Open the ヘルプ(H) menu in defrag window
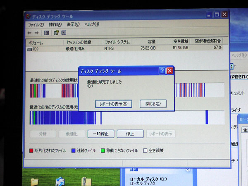 click(92, 24)
